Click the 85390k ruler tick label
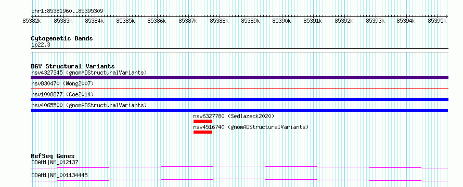463x187 pixels. point(281,21)
